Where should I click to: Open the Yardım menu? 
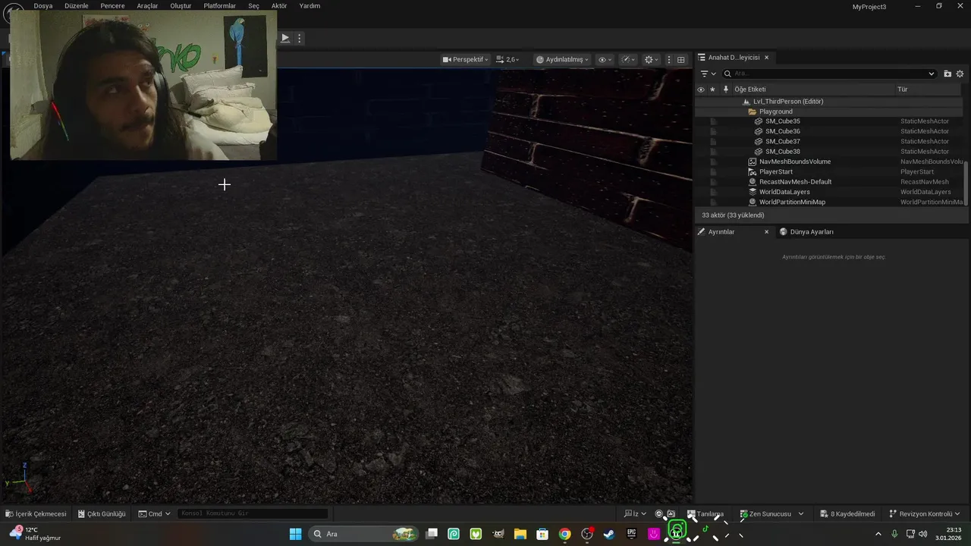point(310,6)
